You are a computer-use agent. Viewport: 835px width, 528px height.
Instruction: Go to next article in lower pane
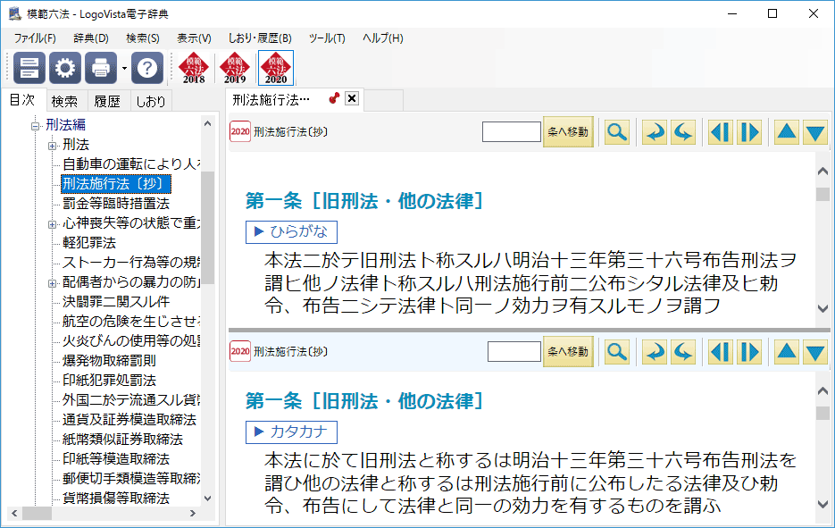(749, 352)
